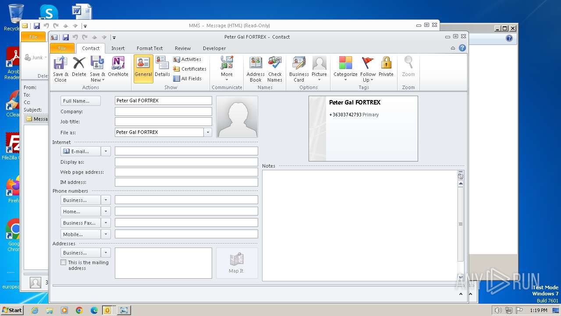Click the Mobile... phone button

point(81,234)
